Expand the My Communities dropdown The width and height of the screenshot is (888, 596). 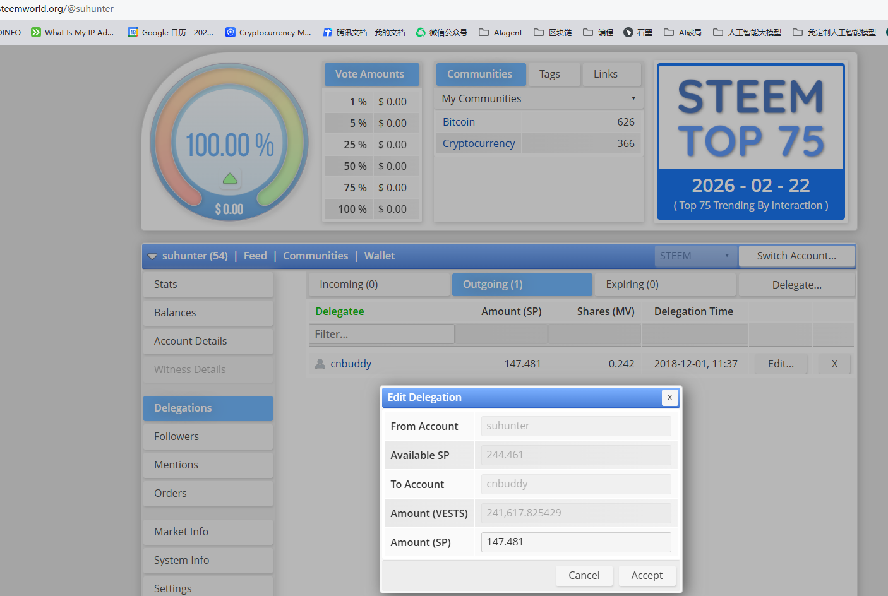(539, 98)
